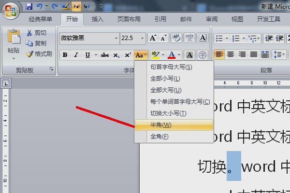Viewport: 290px width, 193px height.
Task: Switch to 插入 tab
Action: coord(97,19)
